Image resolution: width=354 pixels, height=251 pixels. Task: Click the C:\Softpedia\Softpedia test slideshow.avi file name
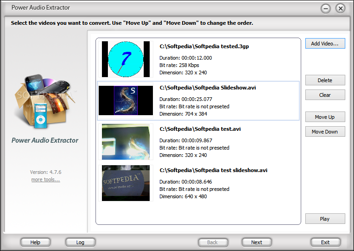coord(214,170)
